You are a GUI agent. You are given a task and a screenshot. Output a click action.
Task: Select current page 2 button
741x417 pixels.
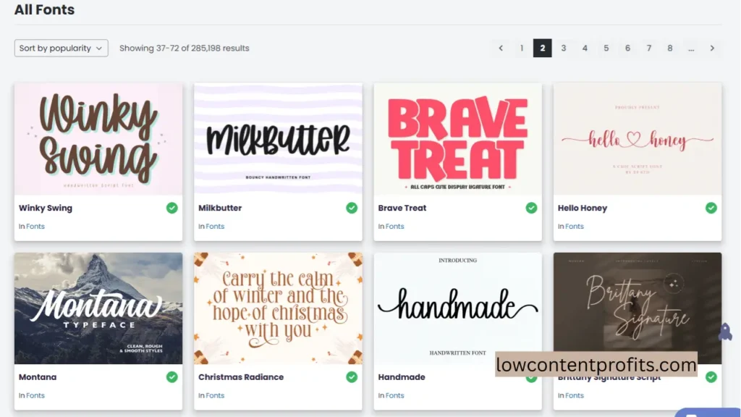pyautogui.click(x=543, y=49)
